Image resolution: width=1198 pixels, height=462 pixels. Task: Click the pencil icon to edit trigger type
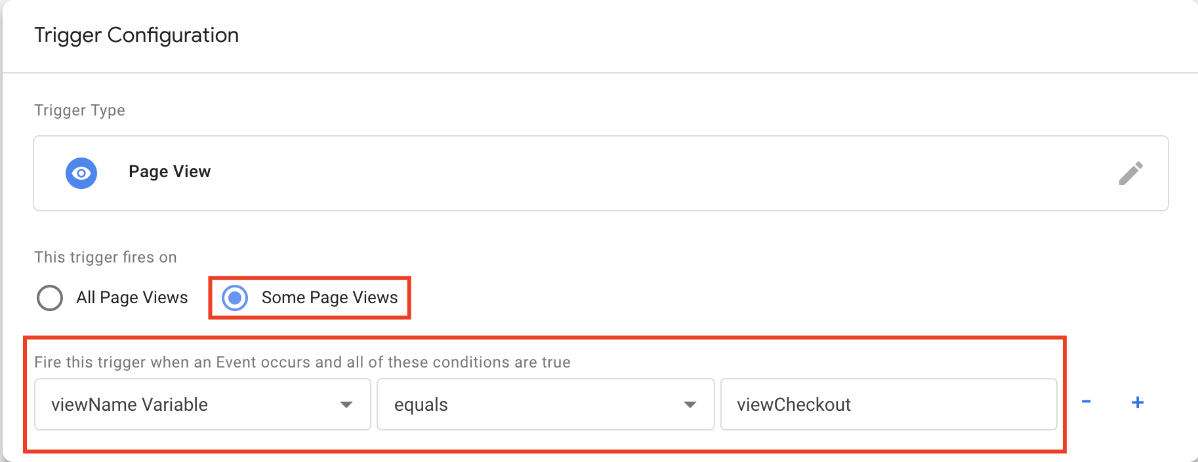pyautogui.click(x=1130, y=173)
